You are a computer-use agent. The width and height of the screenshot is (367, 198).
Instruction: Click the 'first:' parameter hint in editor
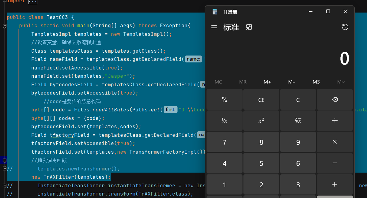170,109
